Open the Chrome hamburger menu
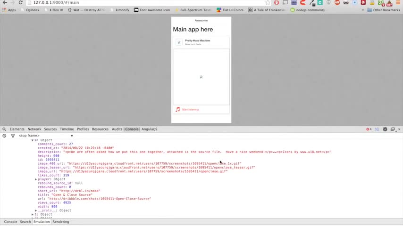403x226 pixels. [x=398, y=2]
